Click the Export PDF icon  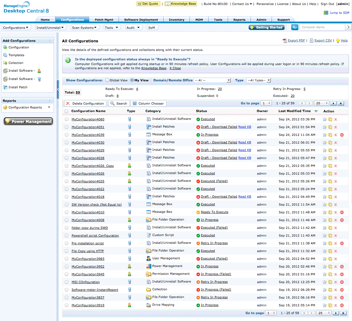pyautogui.click(x=285, y=41)
